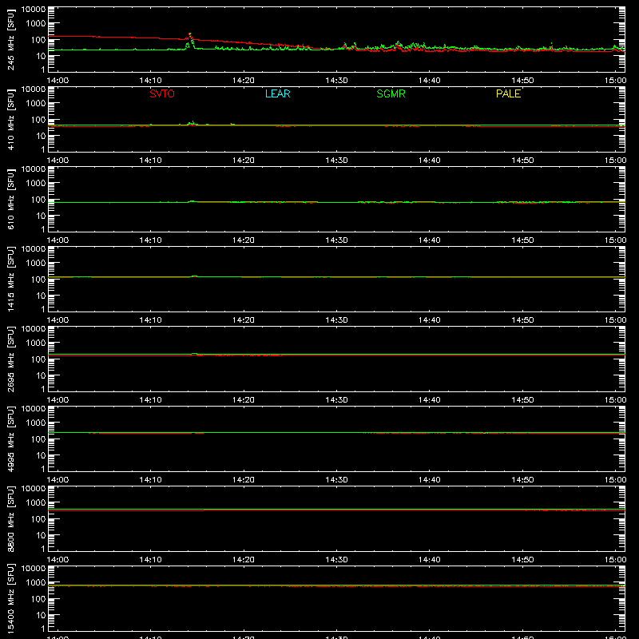Viewport: 639px width, 639px height.
Task: Click 14:10 tick label under 610 MHz panel
Action: tap(151, 240)
